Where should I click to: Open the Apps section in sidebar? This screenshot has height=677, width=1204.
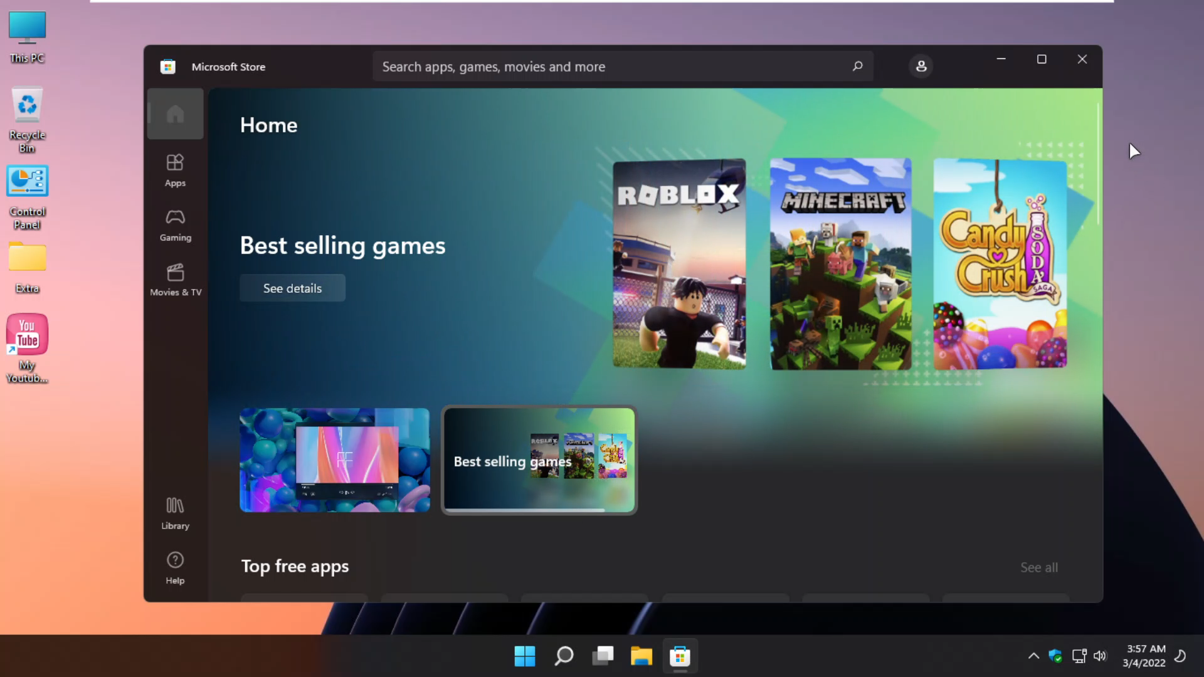click(x=175, y=171)
